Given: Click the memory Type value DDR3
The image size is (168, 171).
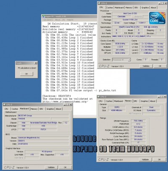Looking at the screenshot, I should 117,107.
